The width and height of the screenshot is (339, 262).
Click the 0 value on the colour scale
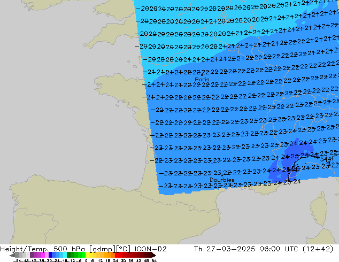coord(86,260)
